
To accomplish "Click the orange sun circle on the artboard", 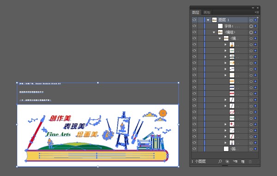I will tap(163, 113).
